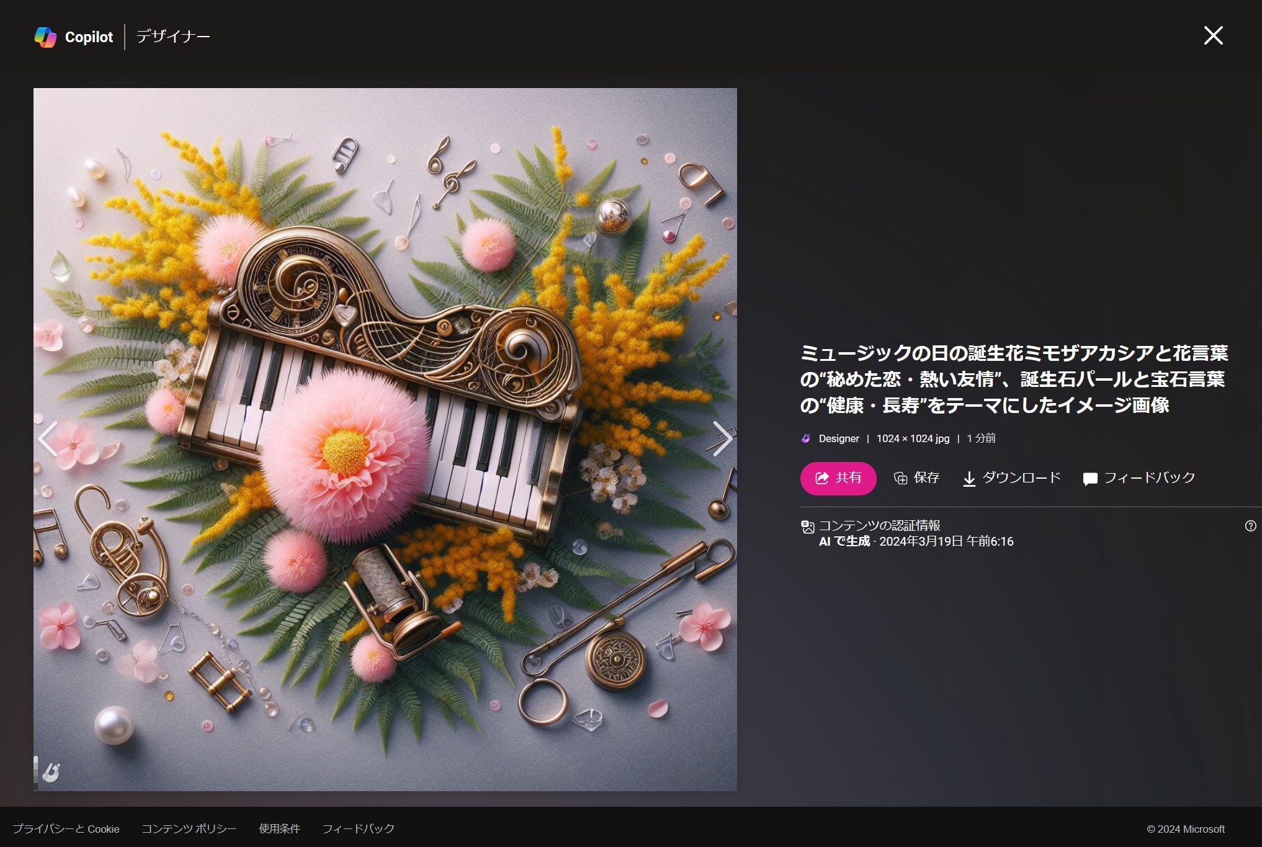Open フィードバック next to download

pos(1139,478)
